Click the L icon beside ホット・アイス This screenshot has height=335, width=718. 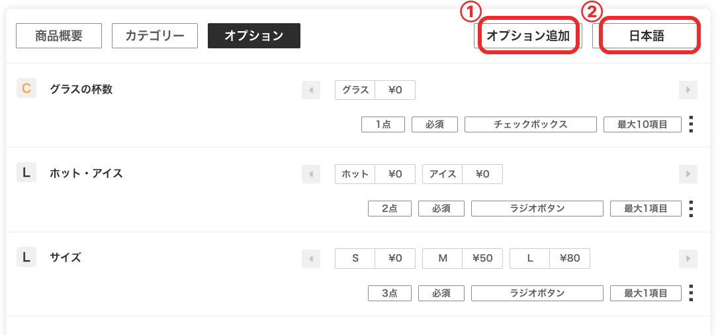26,173
